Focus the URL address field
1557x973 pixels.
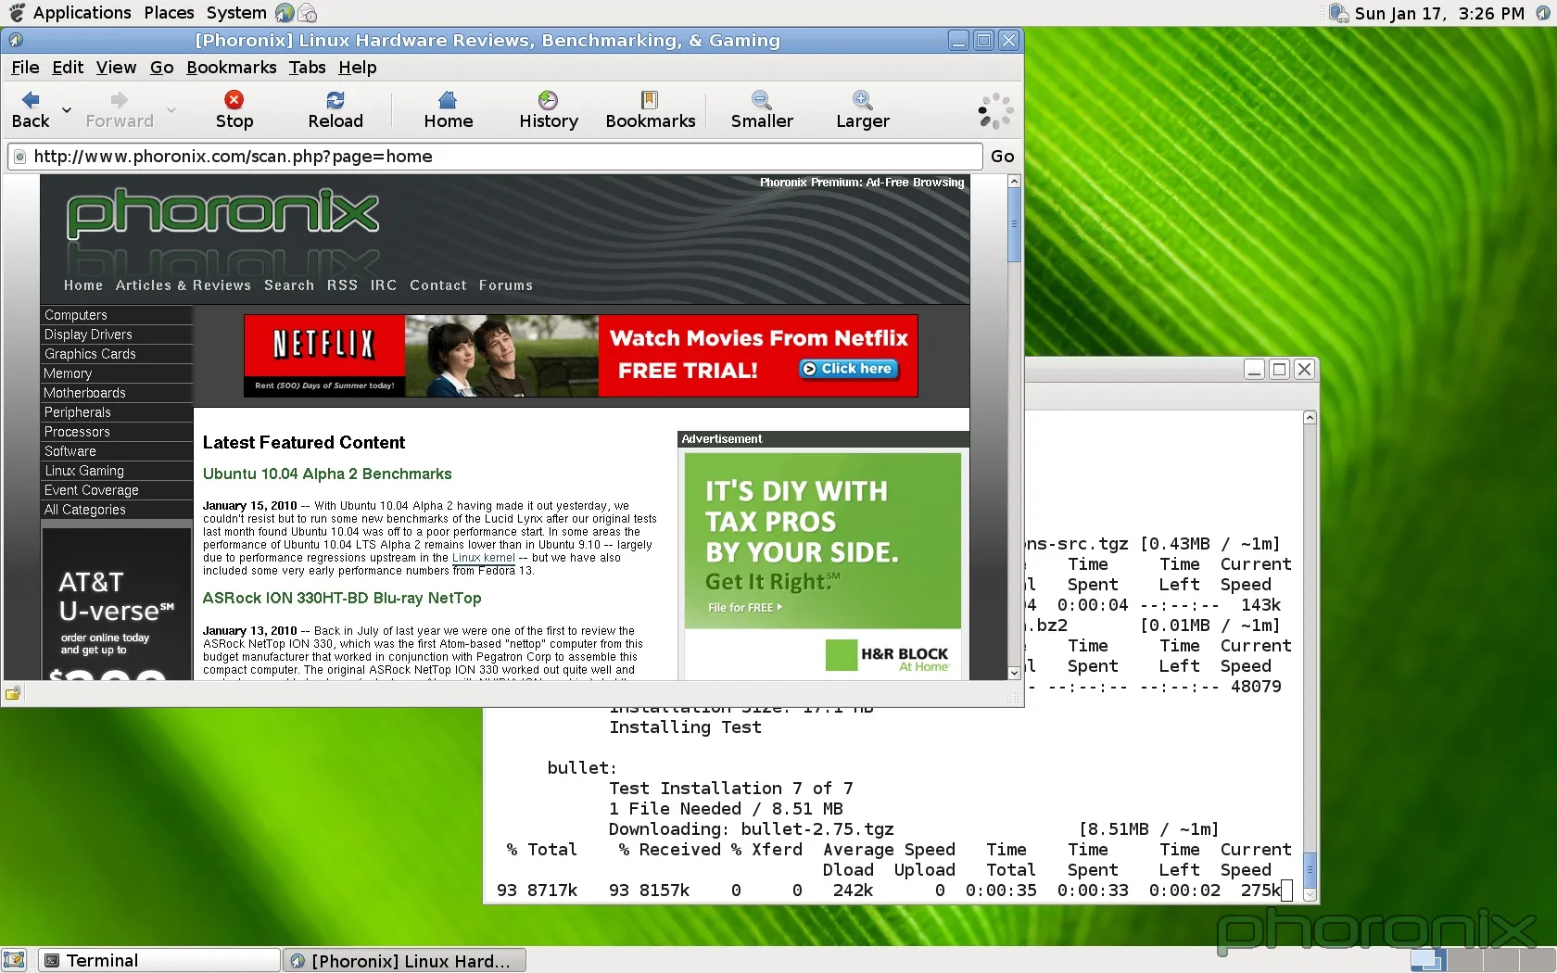coord(495,157)
